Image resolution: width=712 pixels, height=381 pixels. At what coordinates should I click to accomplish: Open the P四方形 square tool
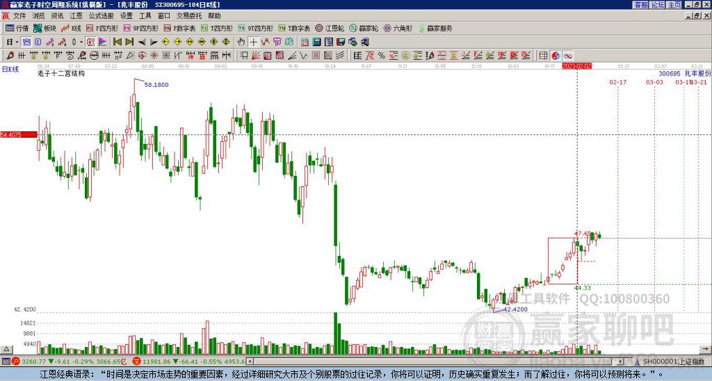click(x=103, y=29)
